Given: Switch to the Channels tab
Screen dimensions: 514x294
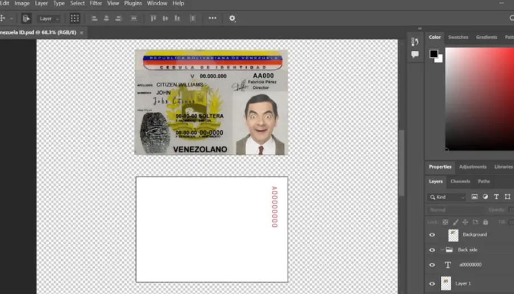Looking at the screenshot, I should (460, 181).
